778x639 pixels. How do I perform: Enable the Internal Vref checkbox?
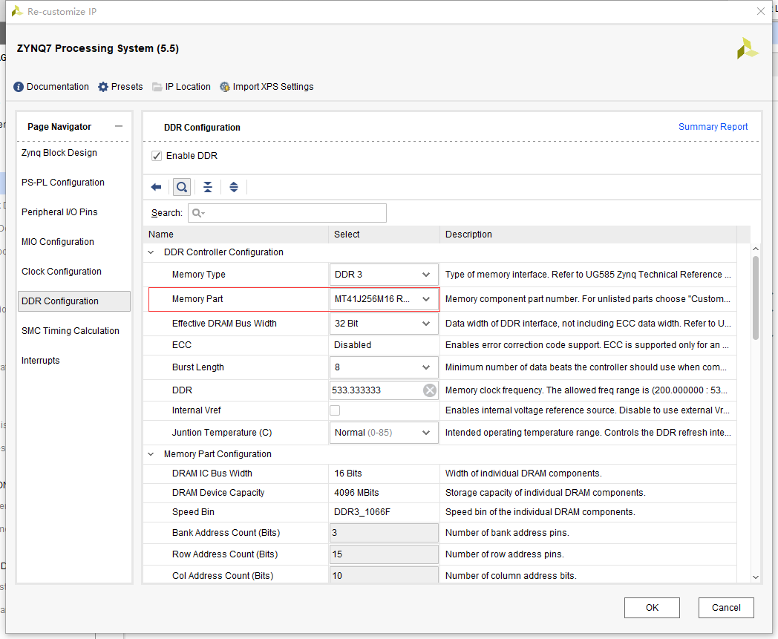[336, 410]
